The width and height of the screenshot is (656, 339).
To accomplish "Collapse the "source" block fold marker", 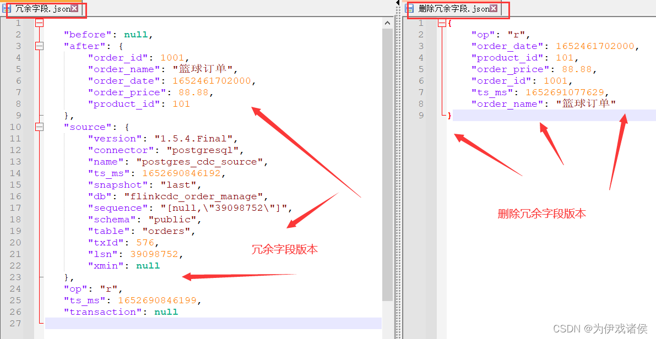I will click(x=39, y=127).
